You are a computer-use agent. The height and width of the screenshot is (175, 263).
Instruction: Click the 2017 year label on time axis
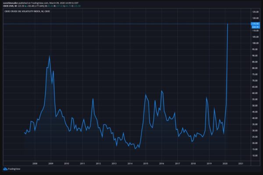point(178,164)
